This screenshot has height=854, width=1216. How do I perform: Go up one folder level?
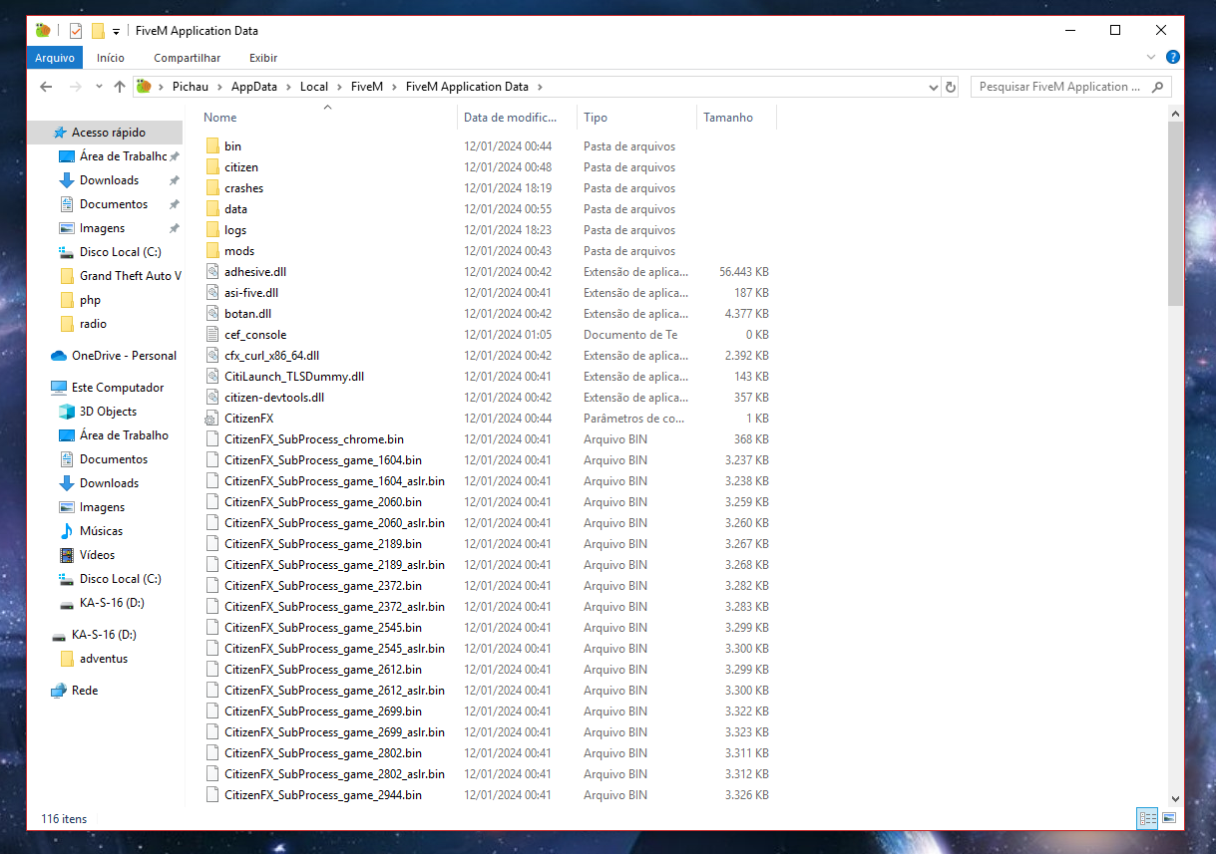120,87
